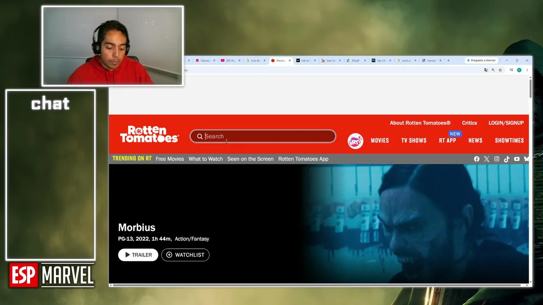Click the About Rotten Tomatoes link
The width and height of the screenshot is (543, 305).
pyautogui.click(x=420, y=123)
